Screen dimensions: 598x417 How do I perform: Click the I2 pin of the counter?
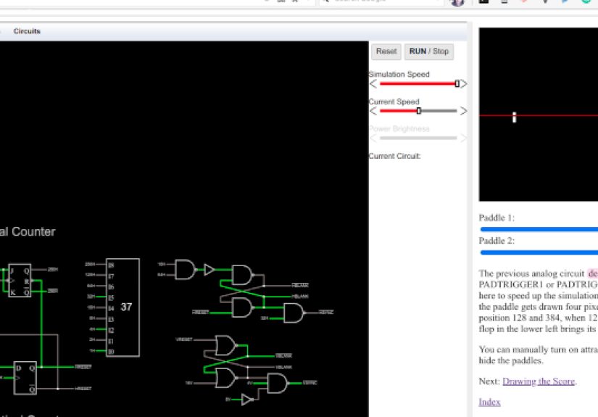click(111, 330)
